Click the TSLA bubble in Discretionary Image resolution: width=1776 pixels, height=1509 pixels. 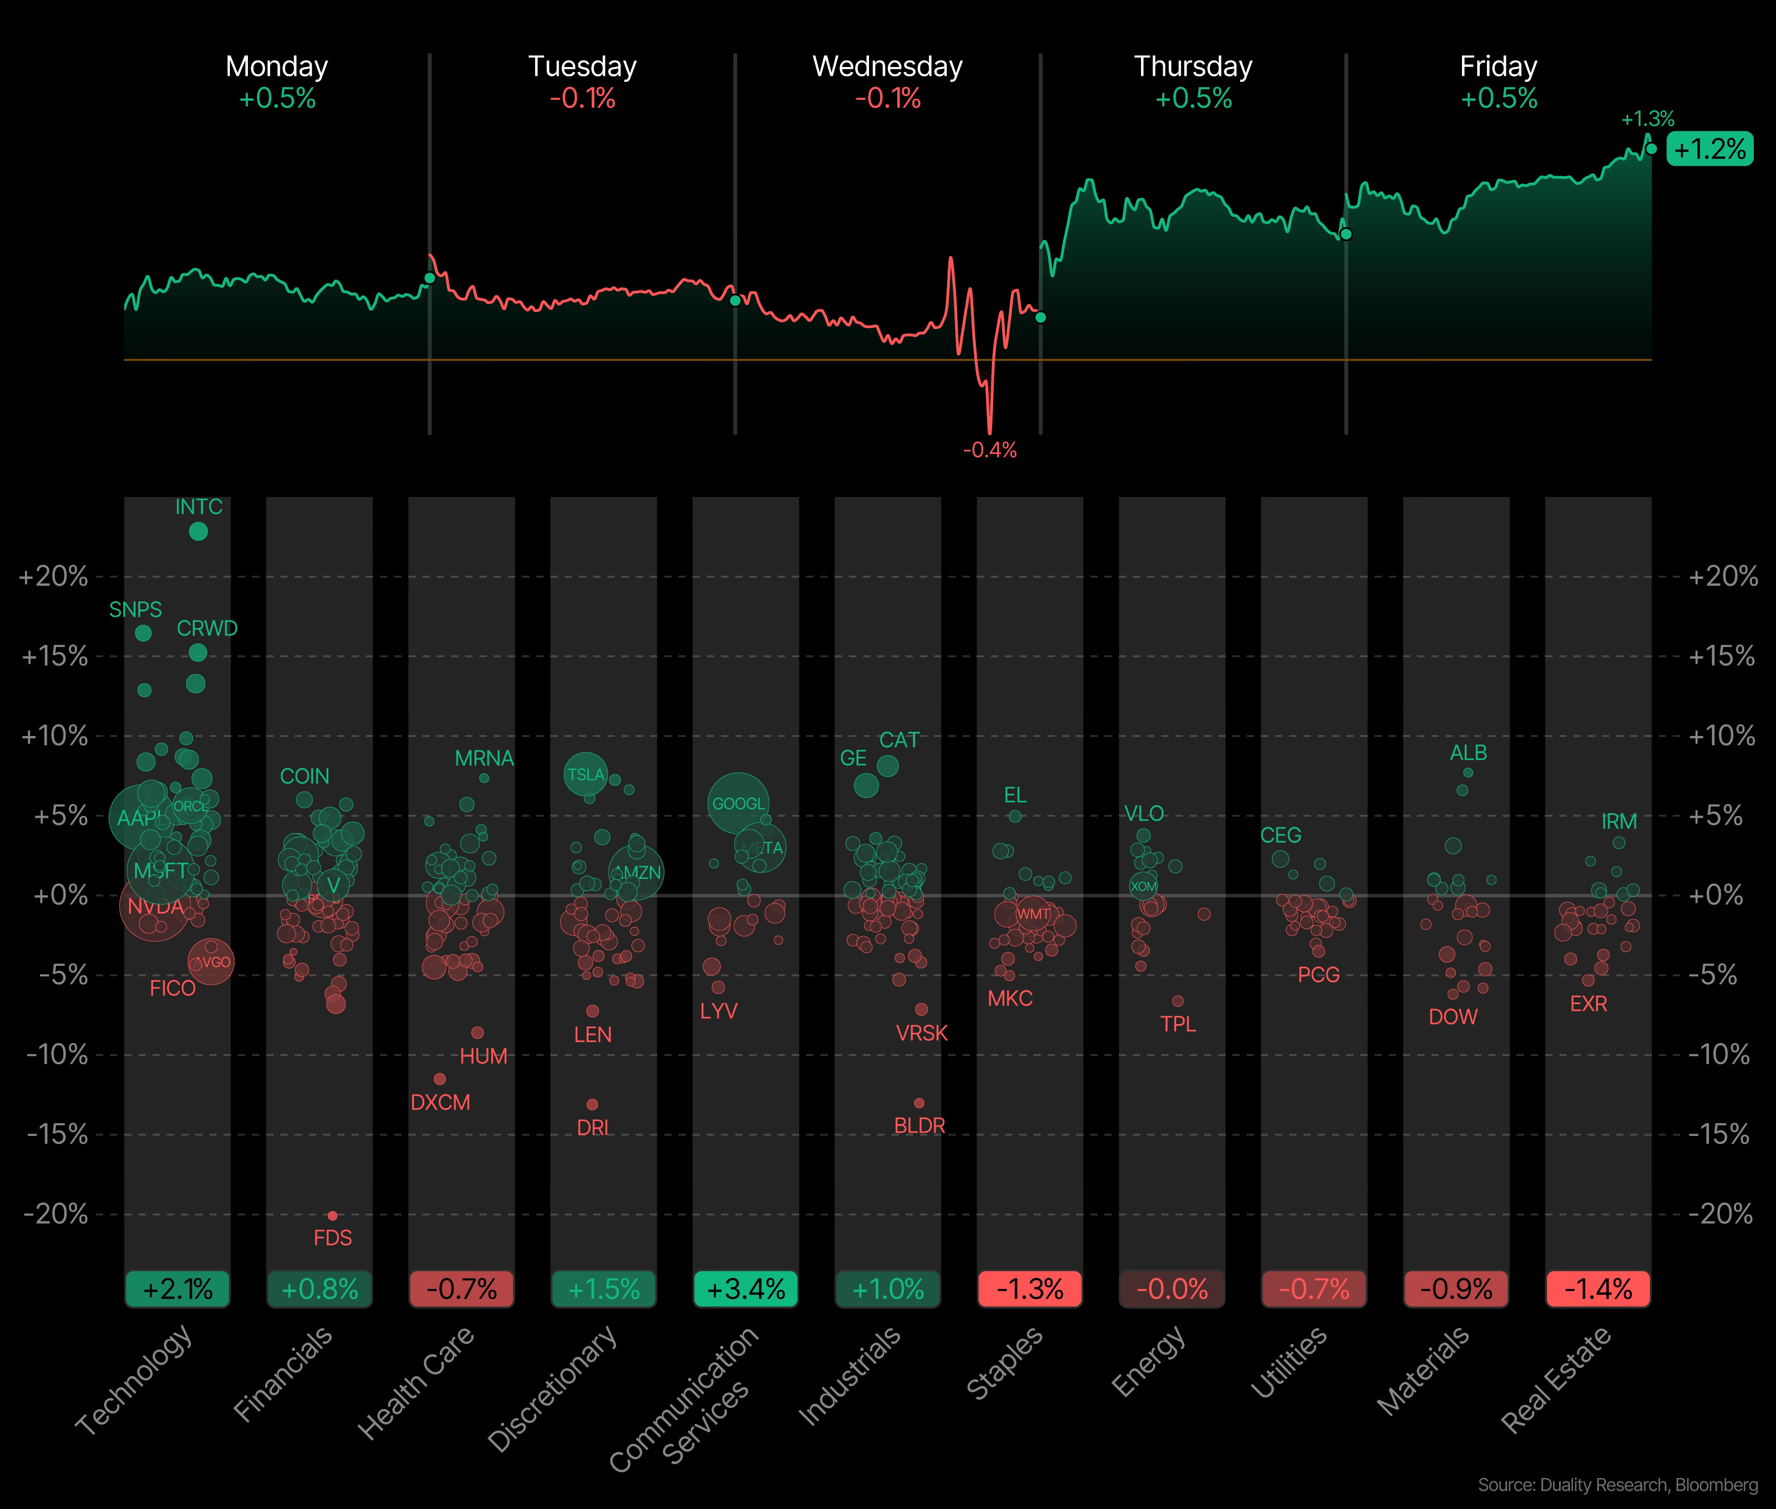pos(586,774)
